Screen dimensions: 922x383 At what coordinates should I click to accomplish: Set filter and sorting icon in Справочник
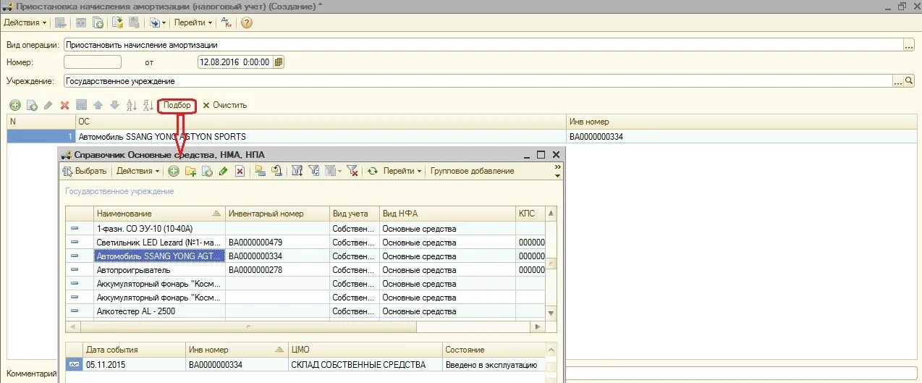pos(297,171)
